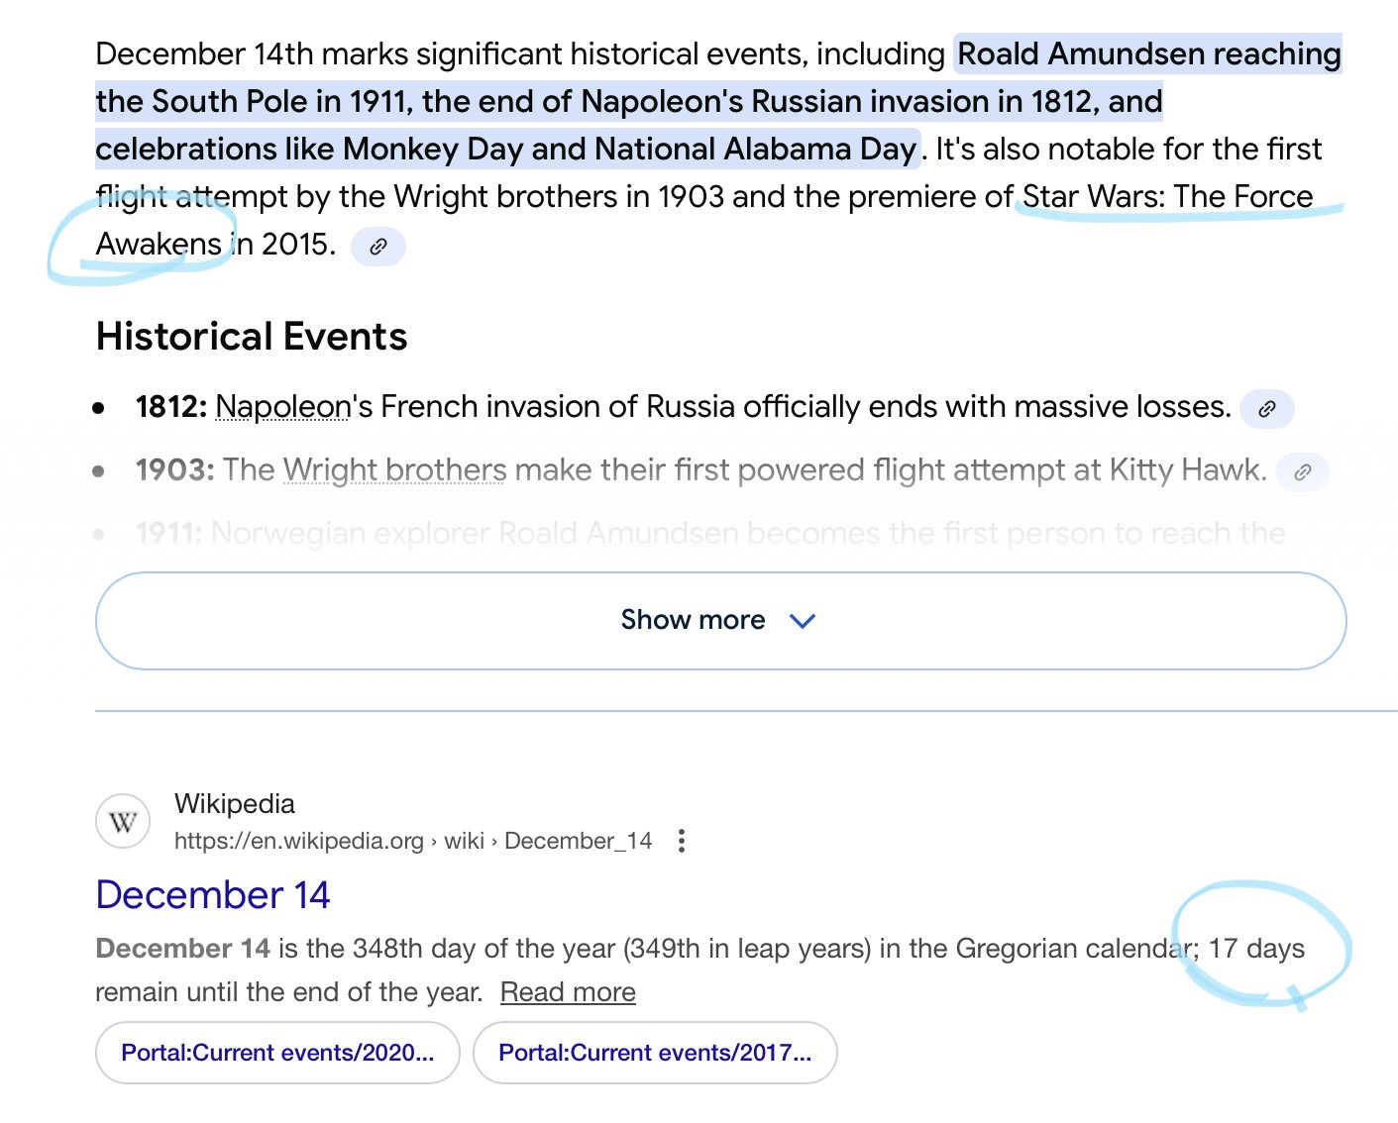Screen dimensions: 1398x1123
Task: Open the Portal:Current events/2020 chip
Action: click(277, 1053)
